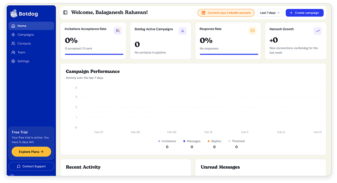Viewport: 337px width, 183px height.
Task: Toggle the sidebar panel icon
Action: pos(66,12)
